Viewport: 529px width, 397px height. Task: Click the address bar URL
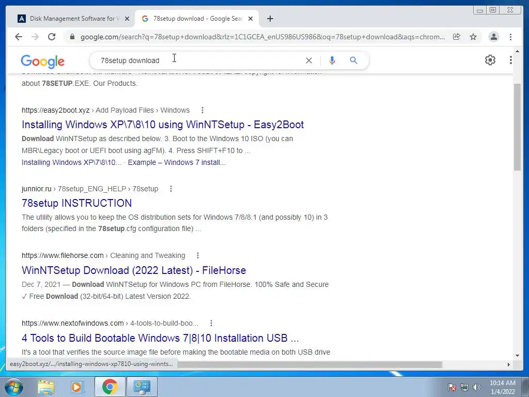(262, 37)
